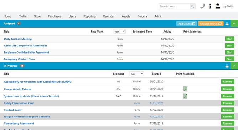Image resolution: width=238 pixels, height=130 pixels.
Task: Resume Course Admin Tutorial
Action: pyautogui.click(x=228, y=89)
